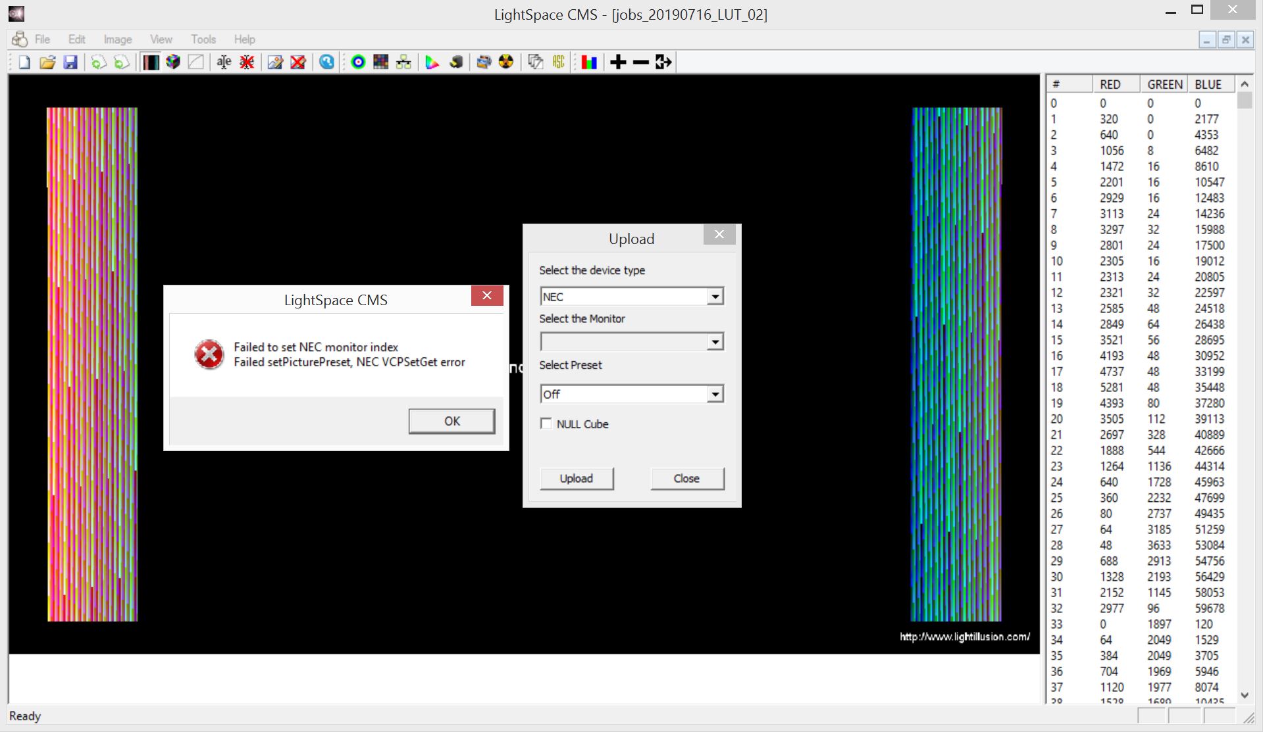Open the View menu

coord(161,39)
